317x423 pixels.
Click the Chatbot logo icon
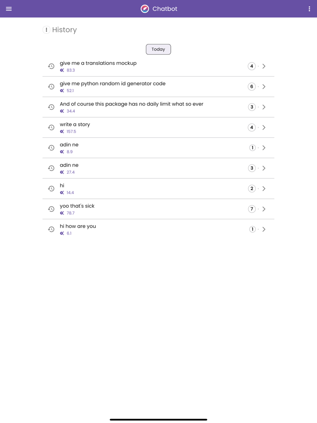(x=145, y=9)
